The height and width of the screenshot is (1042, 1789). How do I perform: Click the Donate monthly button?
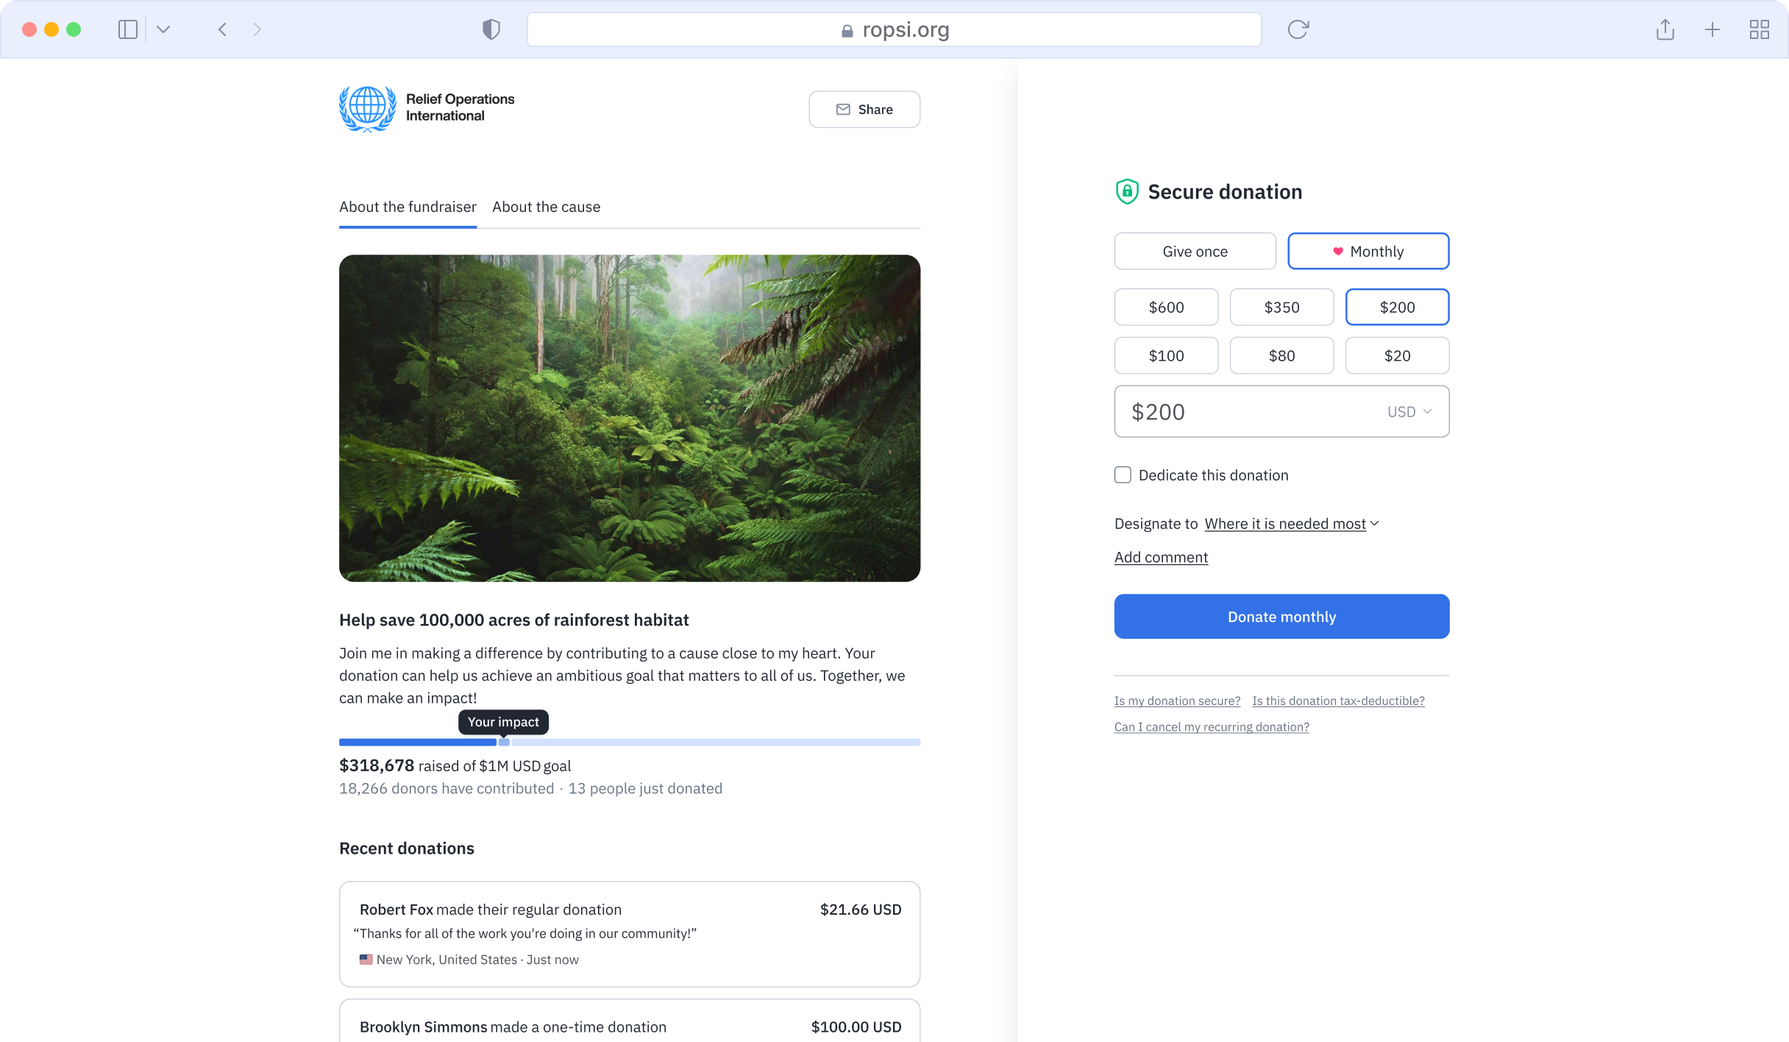[1281, 617]
